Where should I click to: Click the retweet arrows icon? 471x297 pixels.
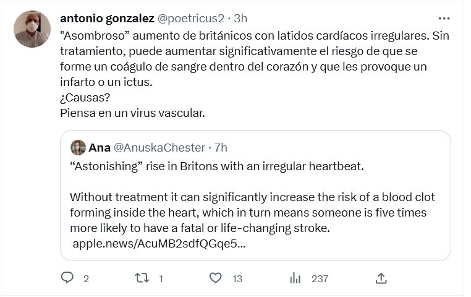coord(142,278)
